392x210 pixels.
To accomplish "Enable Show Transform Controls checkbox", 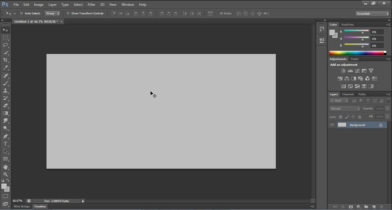I will coord(68,13).
